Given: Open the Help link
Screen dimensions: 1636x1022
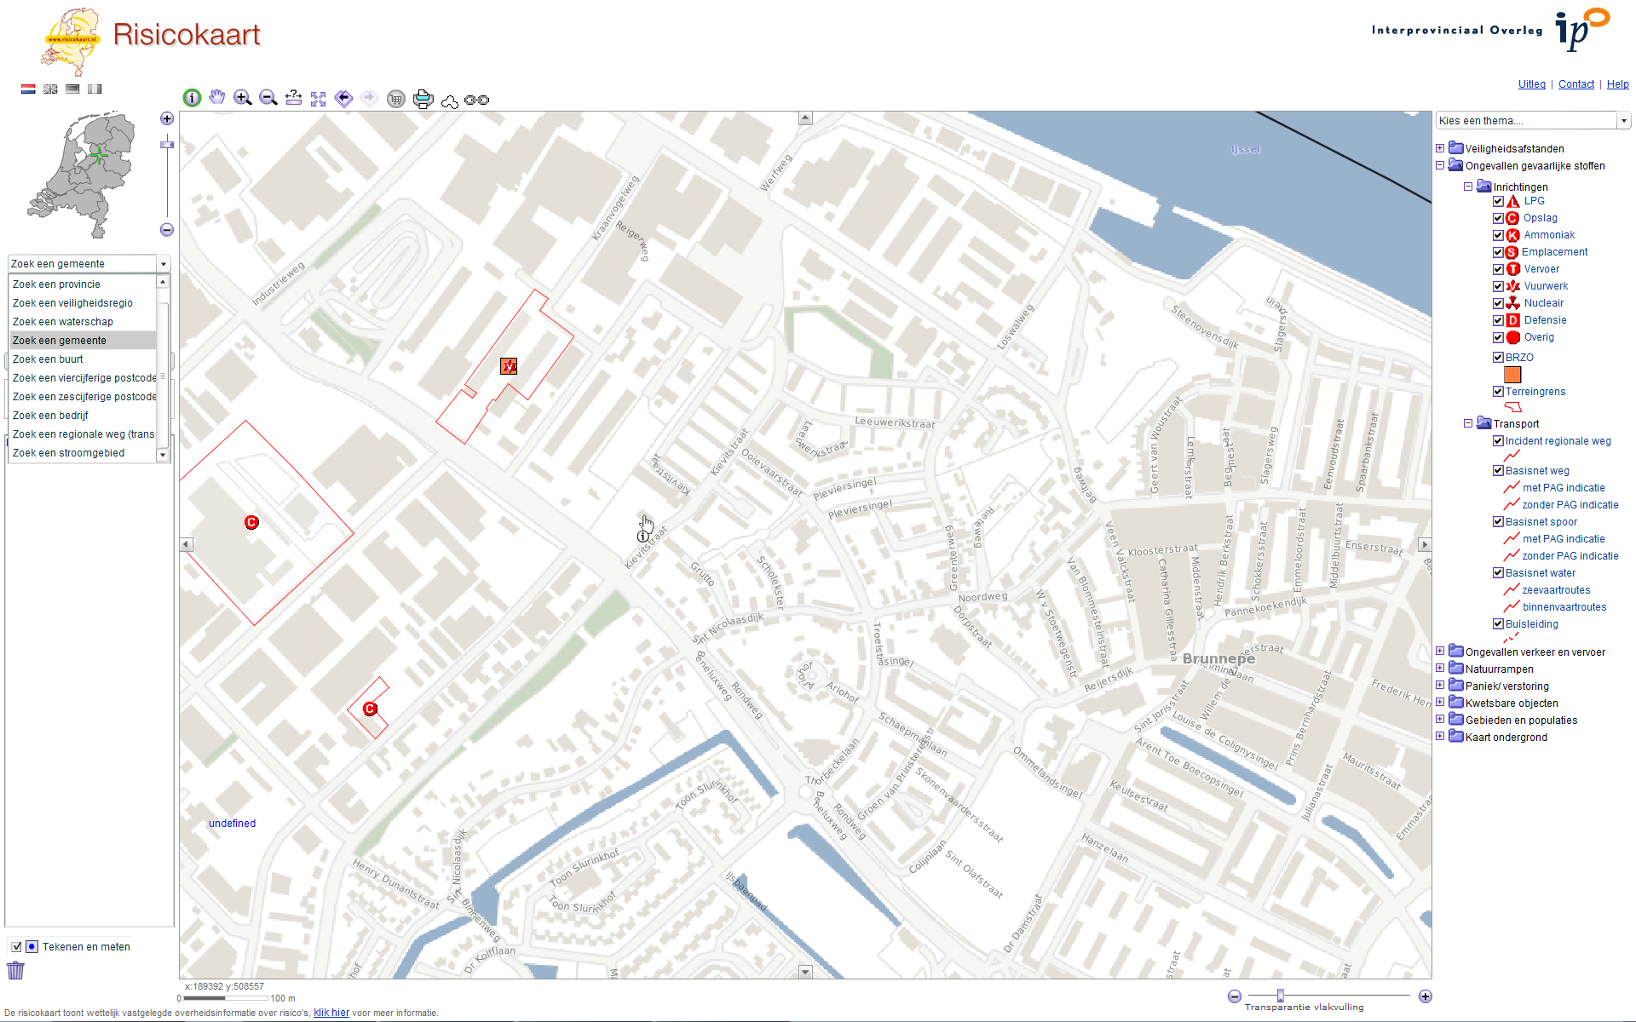Looking at the screenshot, I should 1617,84.
